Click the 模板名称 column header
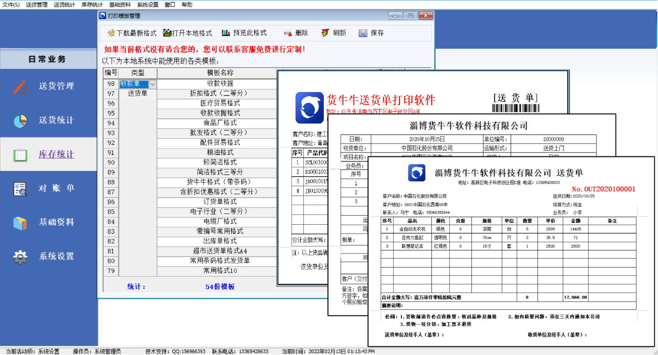The width and height of the screenshot is (658, 355). pos(220,73)
